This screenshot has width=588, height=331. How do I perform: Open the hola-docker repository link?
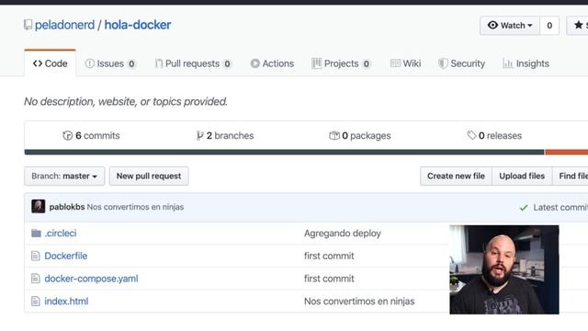138,25
